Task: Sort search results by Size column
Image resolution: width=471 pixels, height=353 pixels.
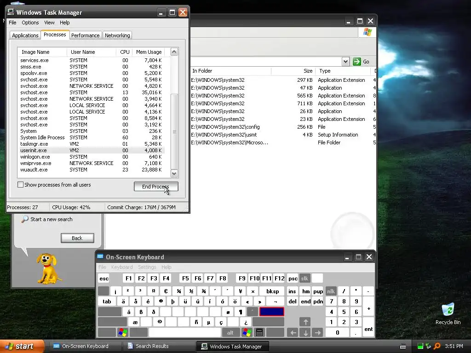Action: tap(293, 71)
